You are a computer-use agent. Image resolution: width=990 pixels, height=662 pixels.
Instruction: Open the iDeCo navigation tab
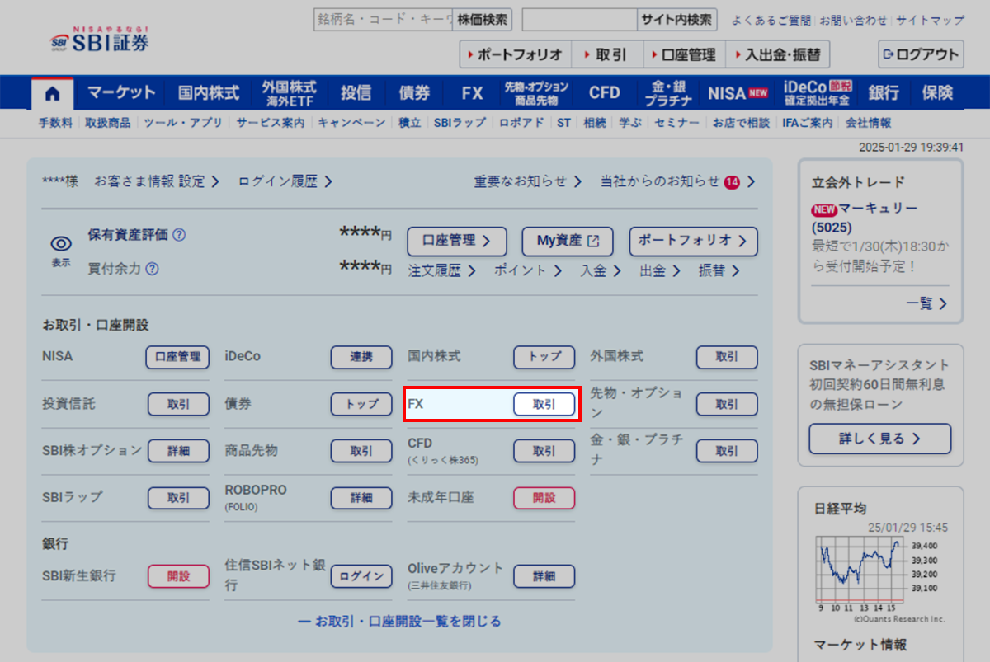(817, 93)
